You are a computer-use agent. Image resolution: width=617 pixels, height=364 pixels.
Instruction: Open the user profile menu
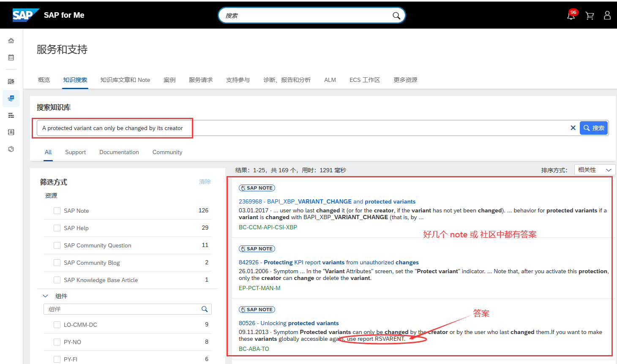point(607,15)
